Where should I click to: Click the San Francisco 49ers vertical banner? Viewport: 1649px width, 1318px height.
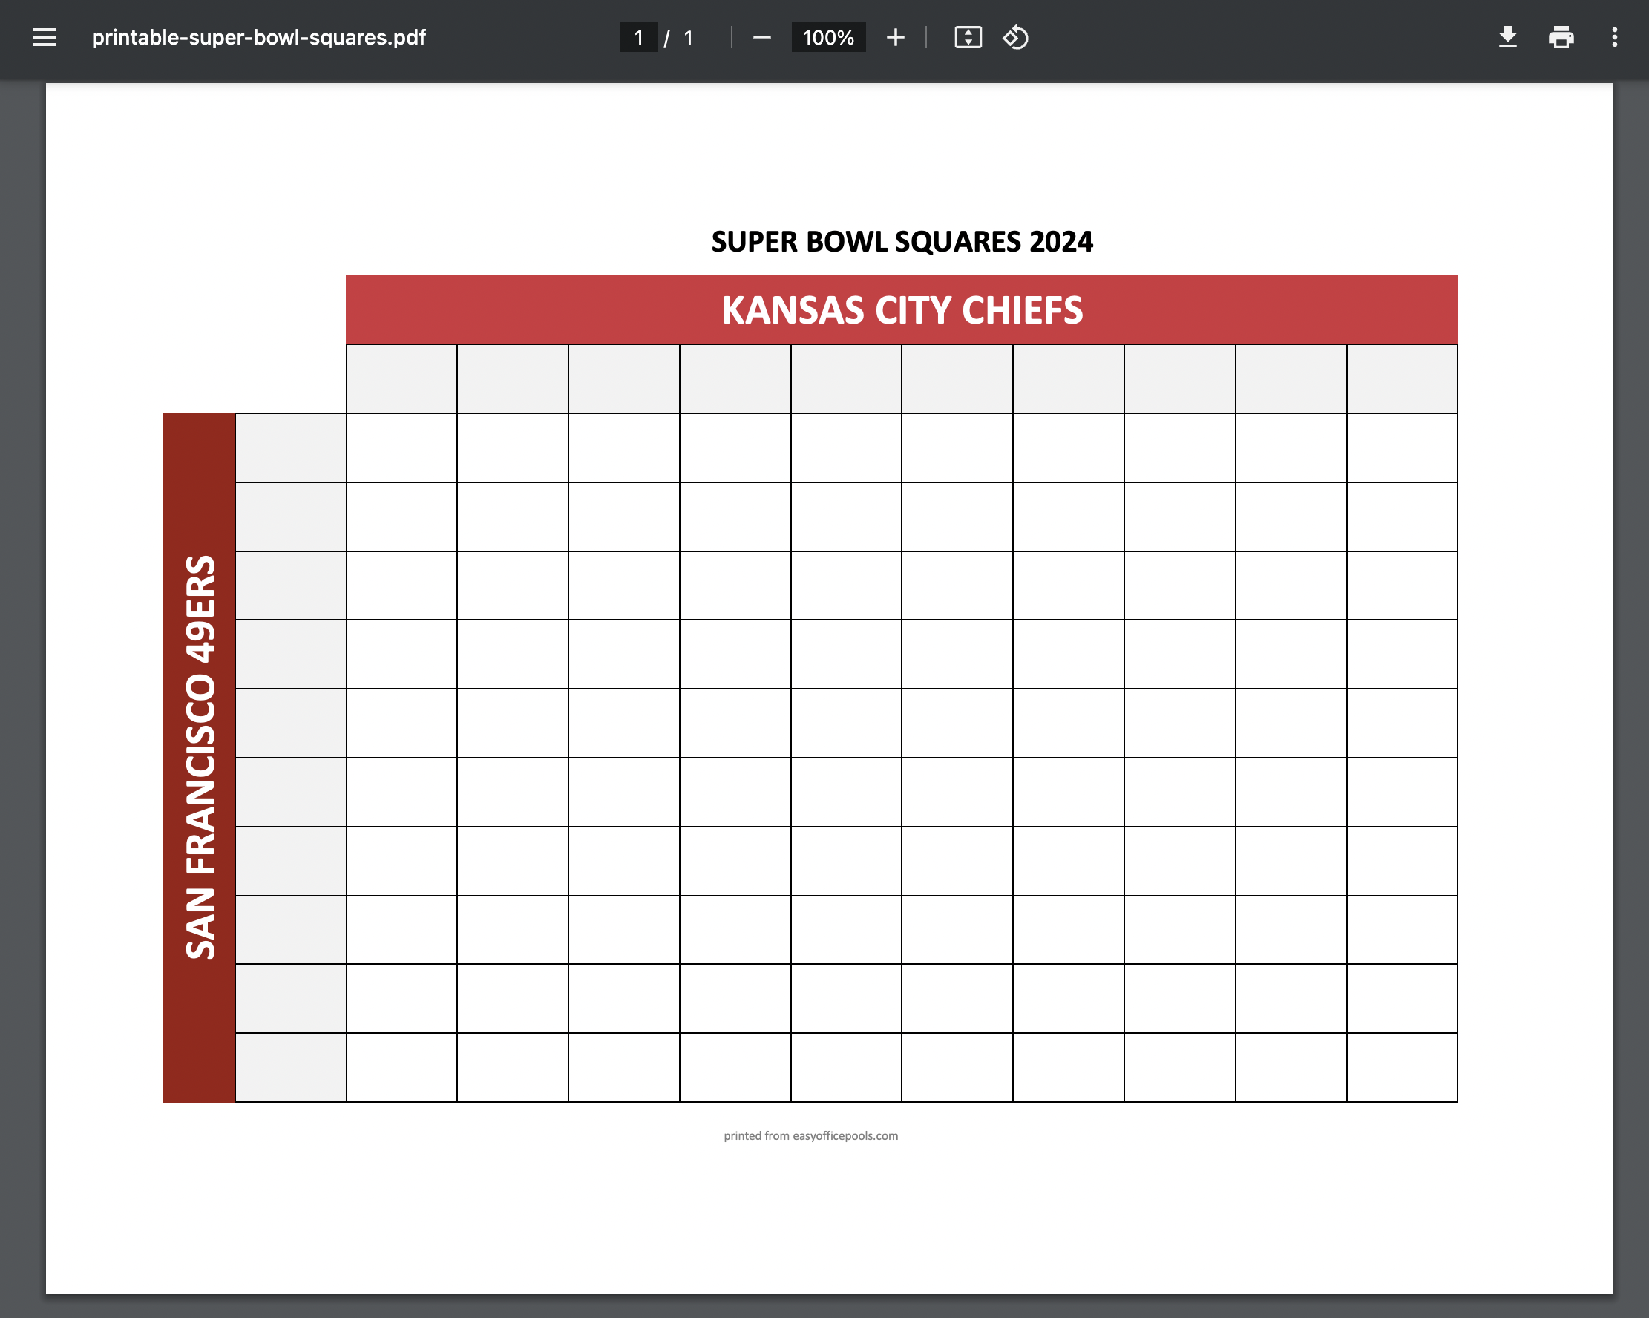click(x=199, y=757)
